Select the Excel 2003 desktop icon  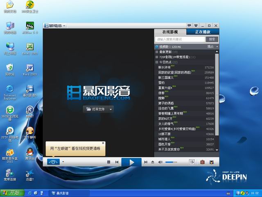pyautogui.click(x=30, y=49)
